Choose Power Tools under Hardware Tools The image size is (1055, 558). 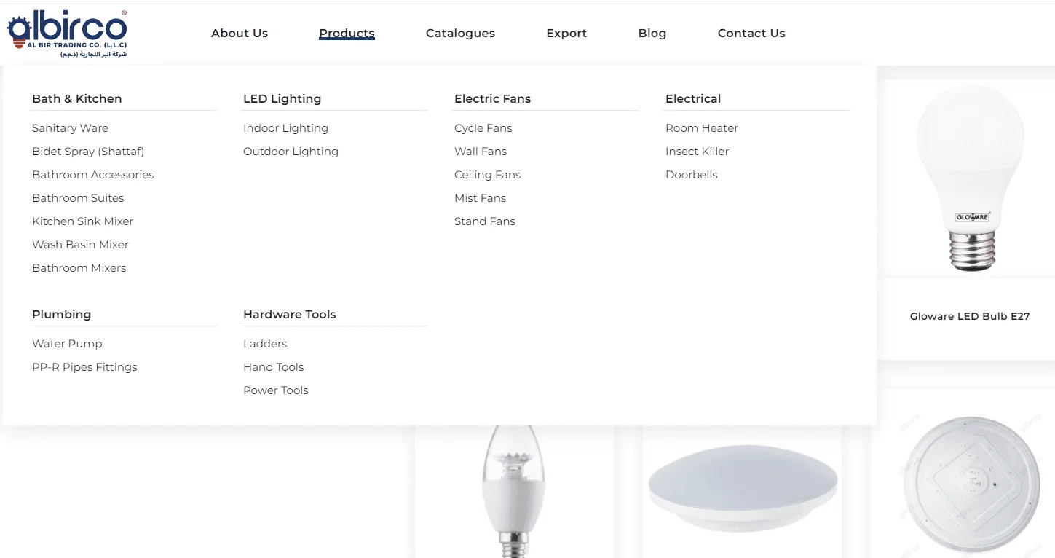pyautogui.click(x=275, y=390)
